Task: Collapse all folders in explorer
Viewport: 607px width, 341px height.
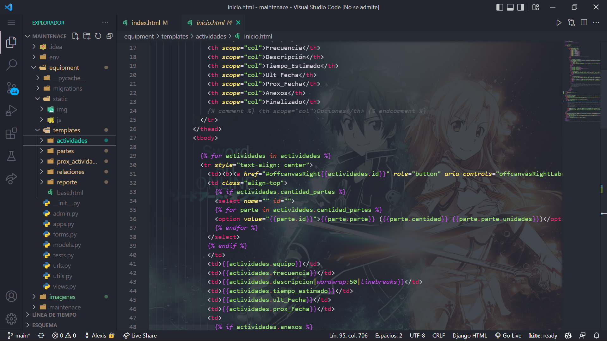Action: coord(109,36)
